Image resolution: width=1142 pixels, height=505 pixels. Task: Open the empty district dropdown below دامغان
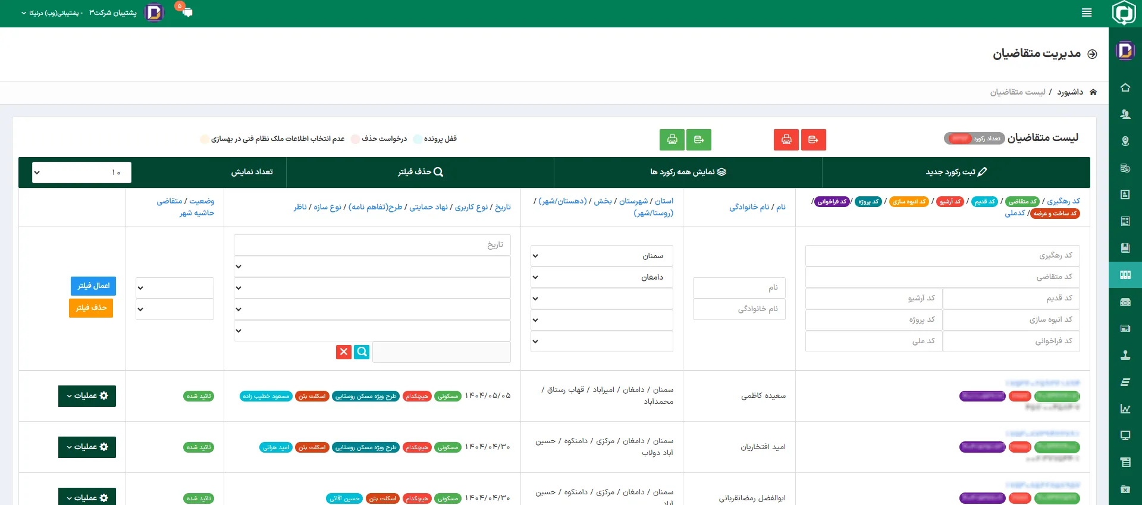[x=602, y=299]
